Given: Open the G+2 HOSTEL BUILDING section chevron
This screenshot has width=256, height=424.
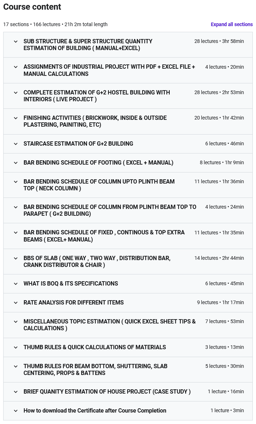Looking at the screenshot, I should pos(16,92).
